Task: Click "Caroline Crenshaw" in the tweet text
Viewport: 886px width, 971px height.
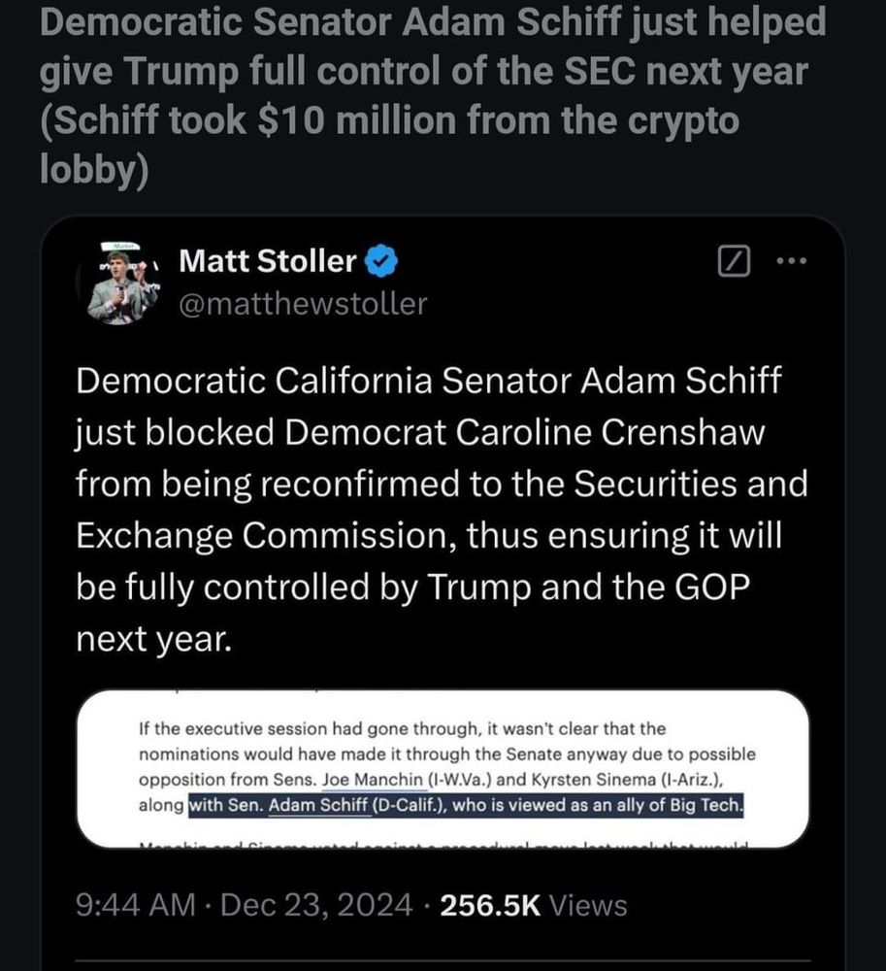Action: point(601,433)
